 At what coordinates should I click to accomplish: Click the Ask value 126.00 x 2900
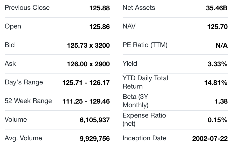[88, 64]
